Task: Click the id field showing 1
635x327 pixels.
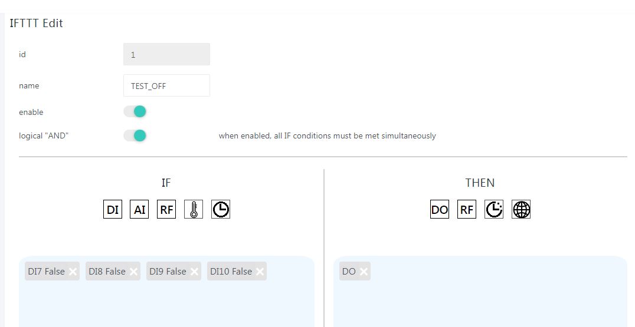Action: [x=166, y=54]
